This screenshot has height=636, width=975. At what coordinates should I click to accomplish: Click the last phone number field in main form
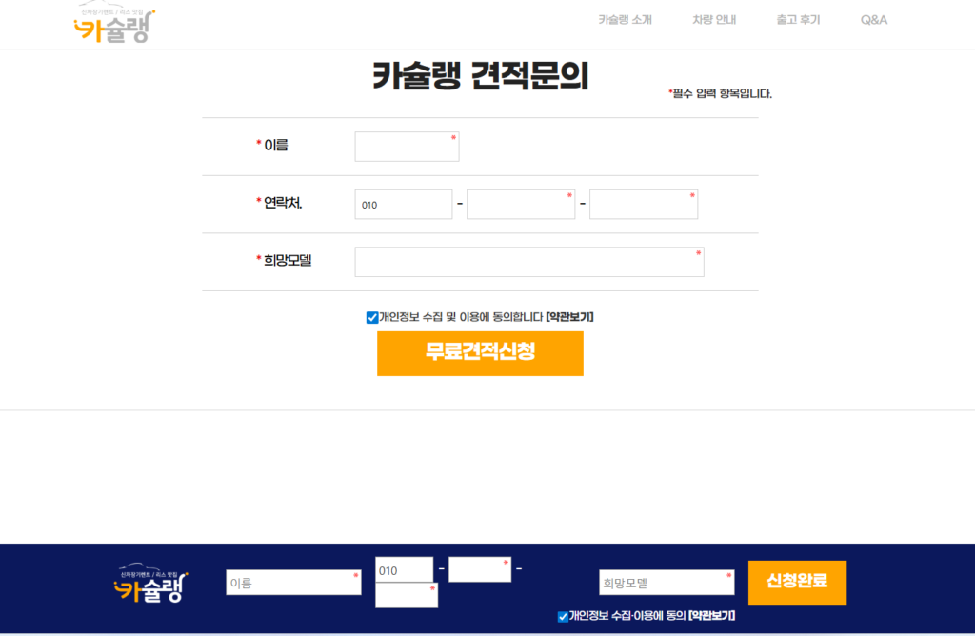pos(643,205)
